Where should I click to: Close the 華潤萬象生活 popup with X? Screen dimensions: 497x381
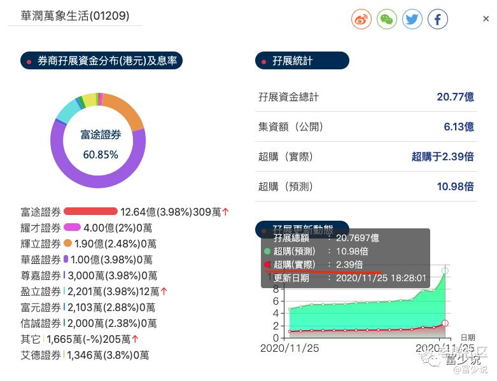(486, 19)
